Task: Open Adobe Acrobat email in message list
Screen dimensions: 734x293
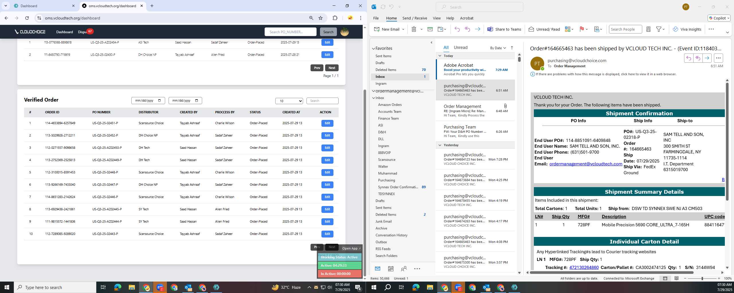Action: click(475, 70)
